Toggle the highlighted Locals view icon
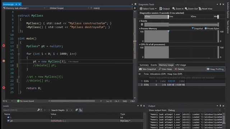 point(80,110)
